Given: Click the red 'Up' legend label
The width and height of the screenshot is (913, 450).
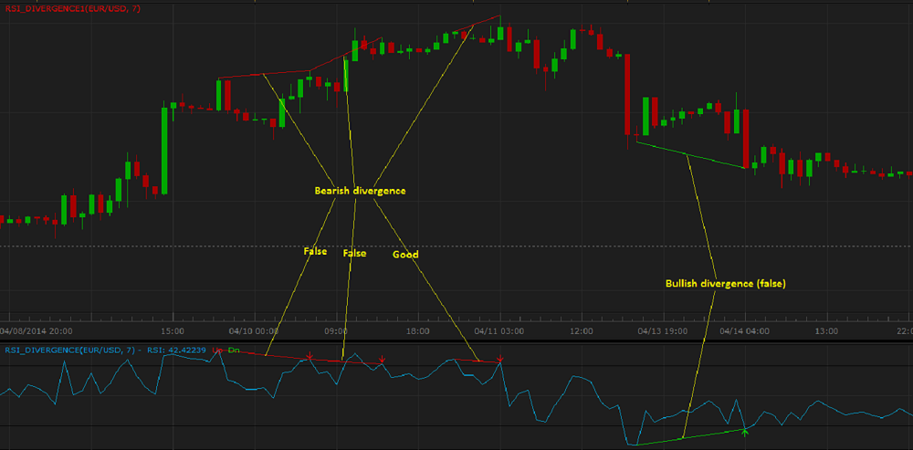Looking at the screenshot, I should 216,350.
